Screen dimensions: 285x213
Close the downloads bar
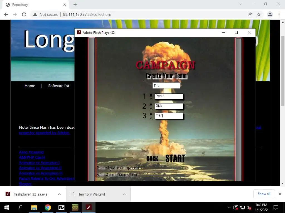(280, 194)
